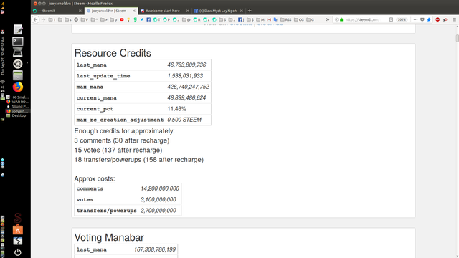Open the file cabinet dock icon
This screenshot has width=459, height=258.
[17, 75]
